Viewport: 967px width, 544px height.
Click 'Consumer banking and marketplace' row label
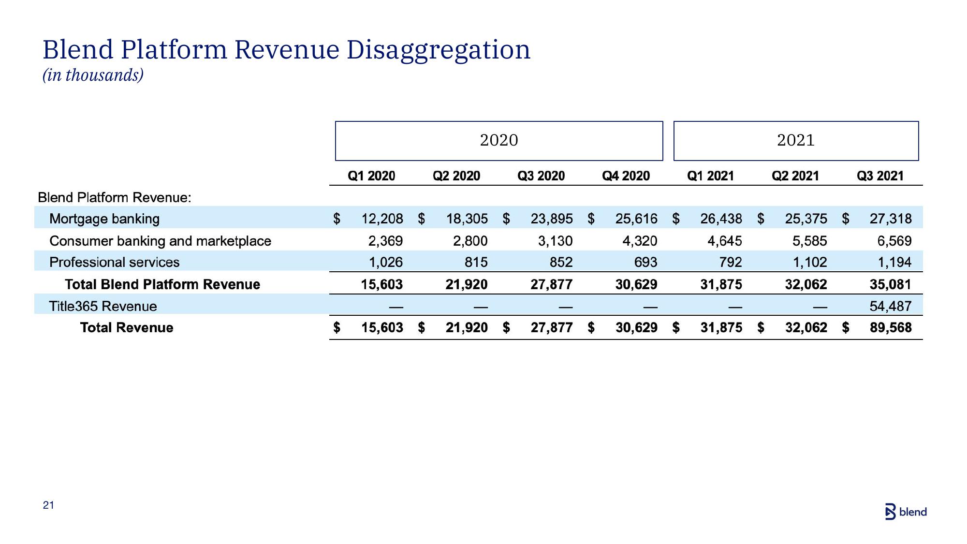(161, 241)
